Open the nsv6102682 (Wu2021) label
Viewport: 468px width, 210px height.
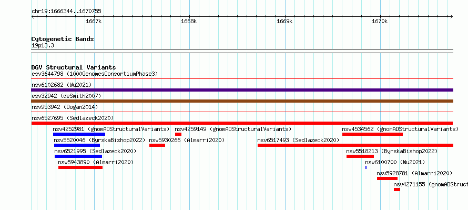pyautogui.click(x=62, y=85)
